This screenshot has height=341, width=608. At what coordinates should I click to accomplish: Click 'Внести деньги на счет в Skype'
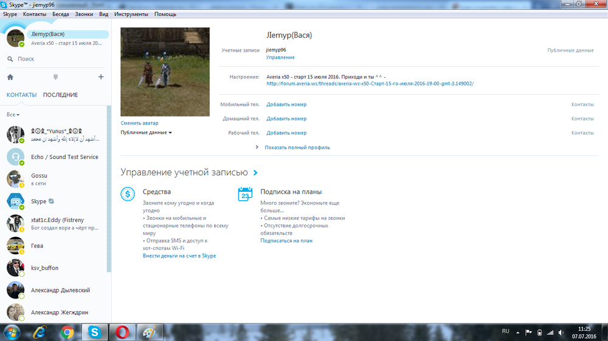(x=179, y=256)
